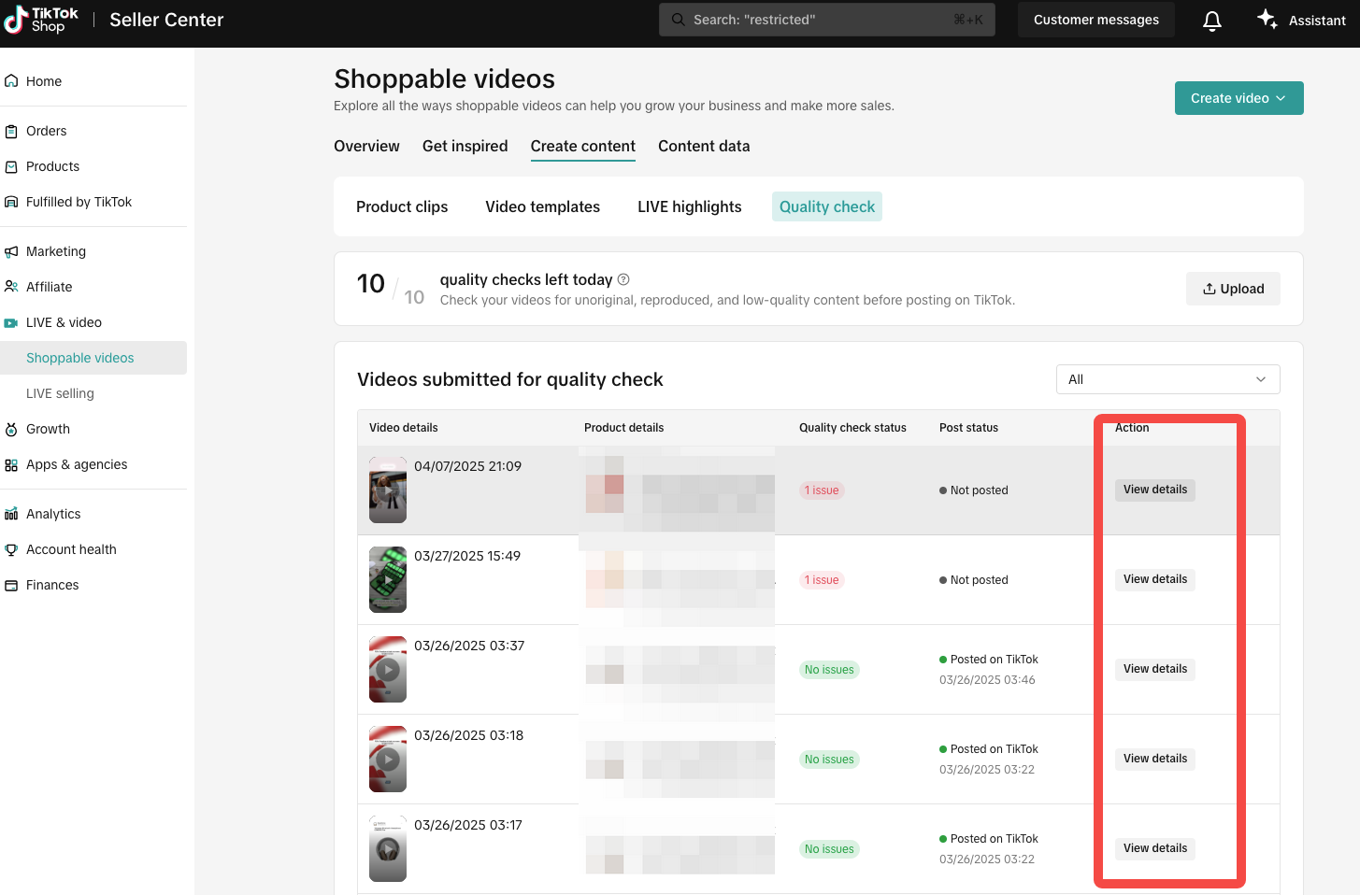The image size is (1360, 895).
Task: Click the Upload button
Action: (x=1233, y=289)
